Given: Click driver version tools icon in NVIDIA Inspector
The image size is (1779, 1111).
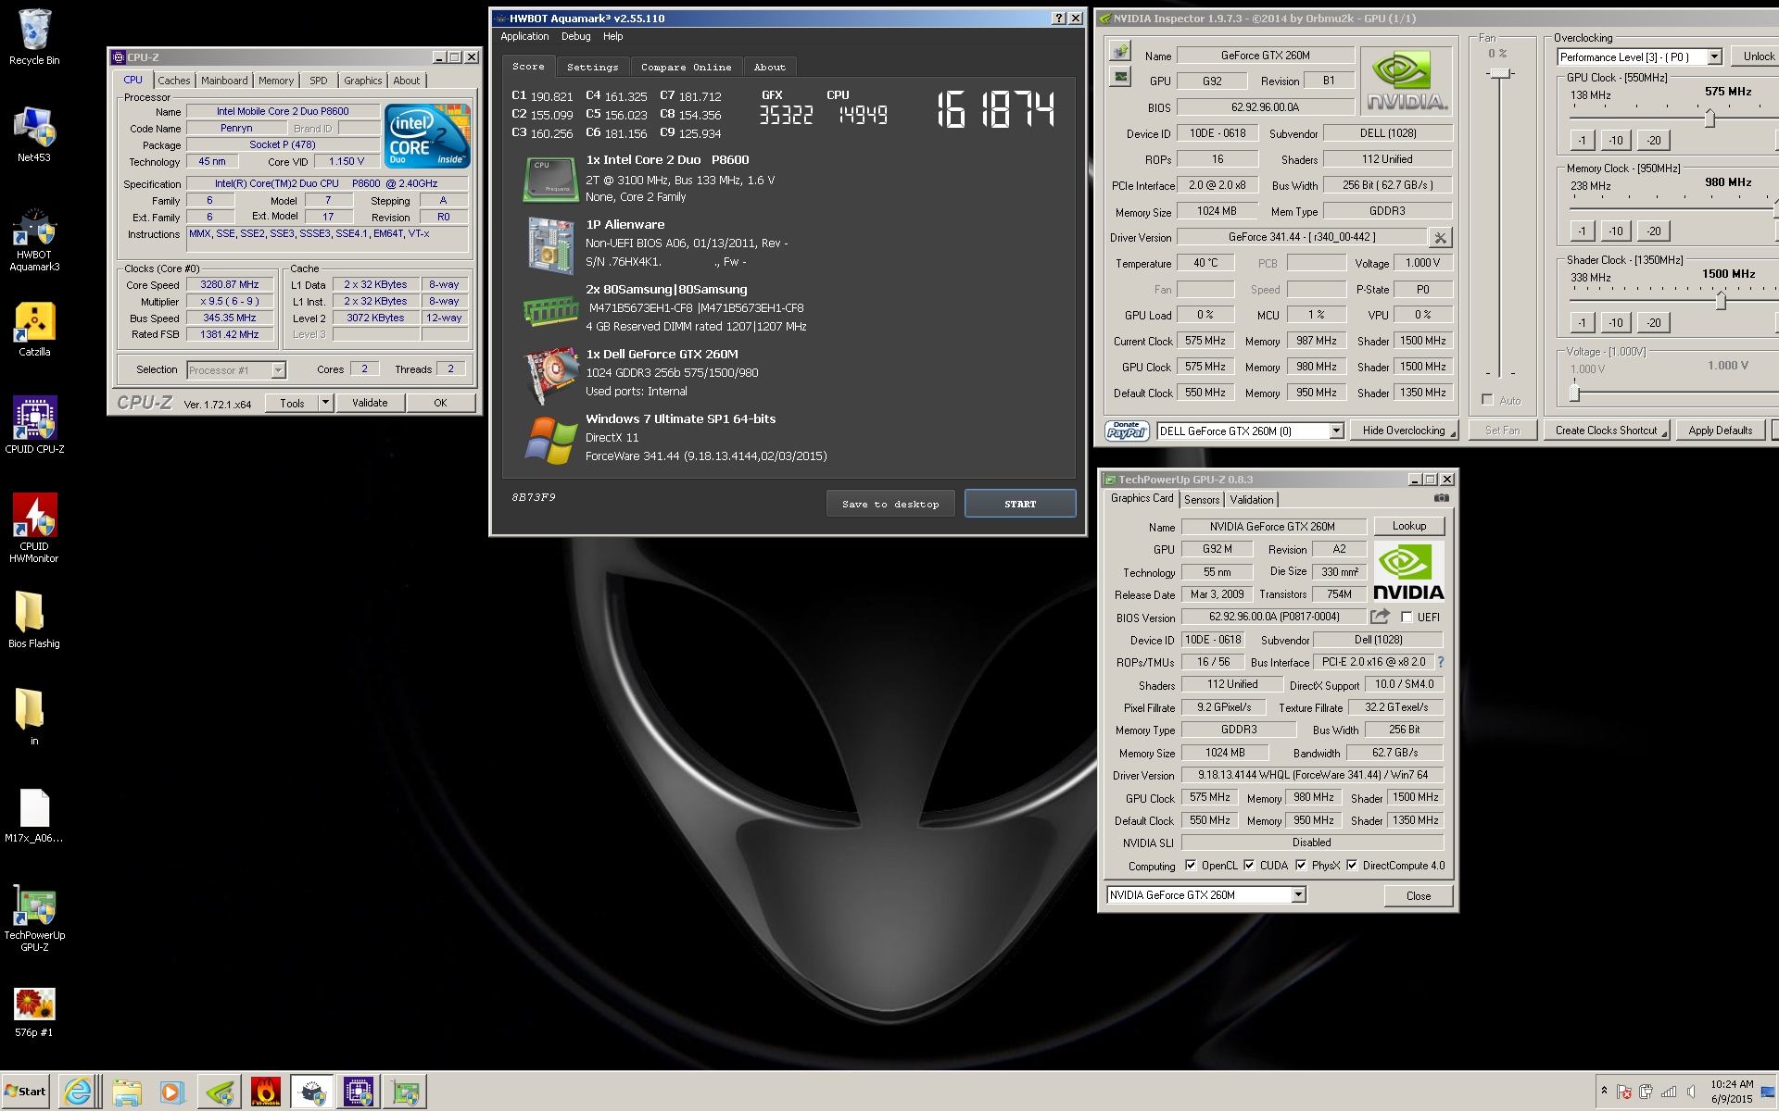Looking at the screenshot, I should (x=1440, y=238).
